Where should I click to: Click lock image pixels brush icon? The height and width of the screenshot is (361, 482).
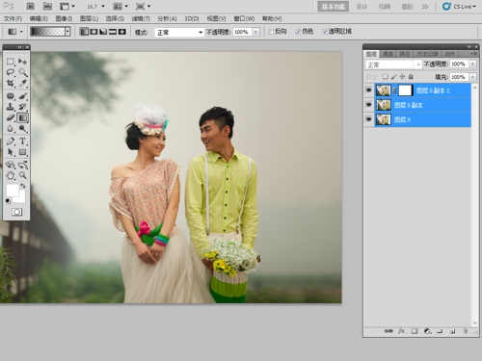point(394,77)
